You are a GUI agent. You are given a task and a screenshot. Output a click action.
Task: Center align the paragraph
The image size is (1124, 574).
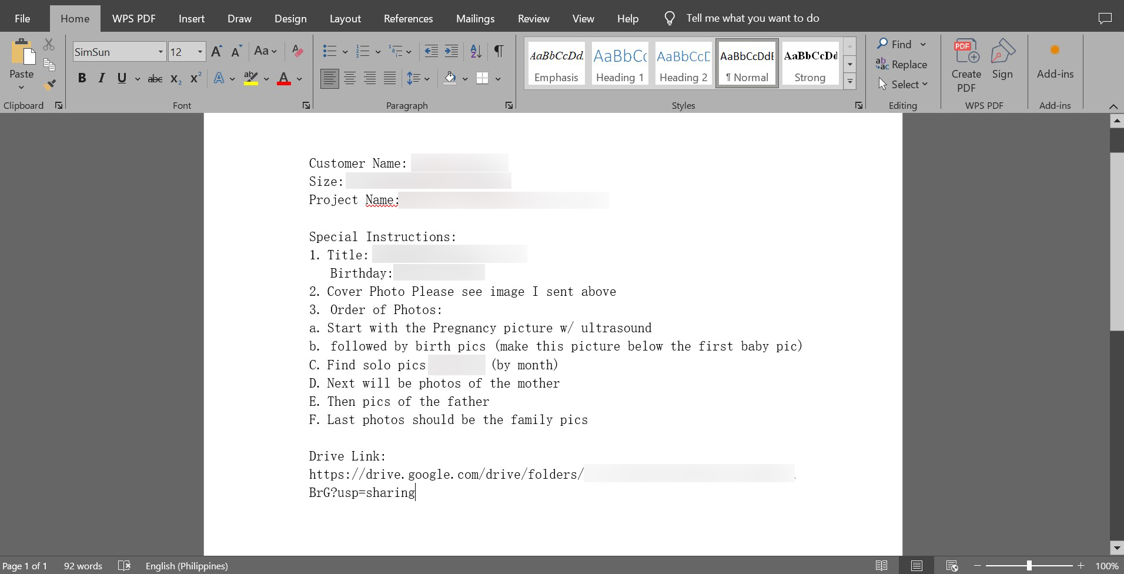[x=350, y=78]
